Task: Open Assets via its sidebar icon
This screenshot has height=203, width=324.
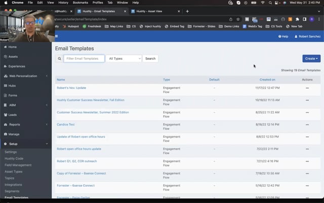Action: coord(5,56)
